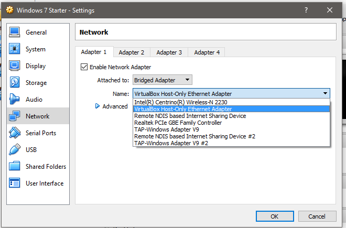This screenshot has height=228, width=346.
Task: Open the Attached to dropdown
Action: 163,80
